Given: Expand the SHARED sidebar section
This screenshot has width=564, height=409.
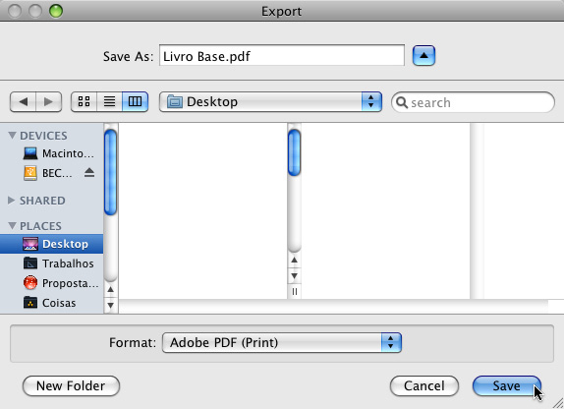Looking at the screenshot, I should pos(11,201).
